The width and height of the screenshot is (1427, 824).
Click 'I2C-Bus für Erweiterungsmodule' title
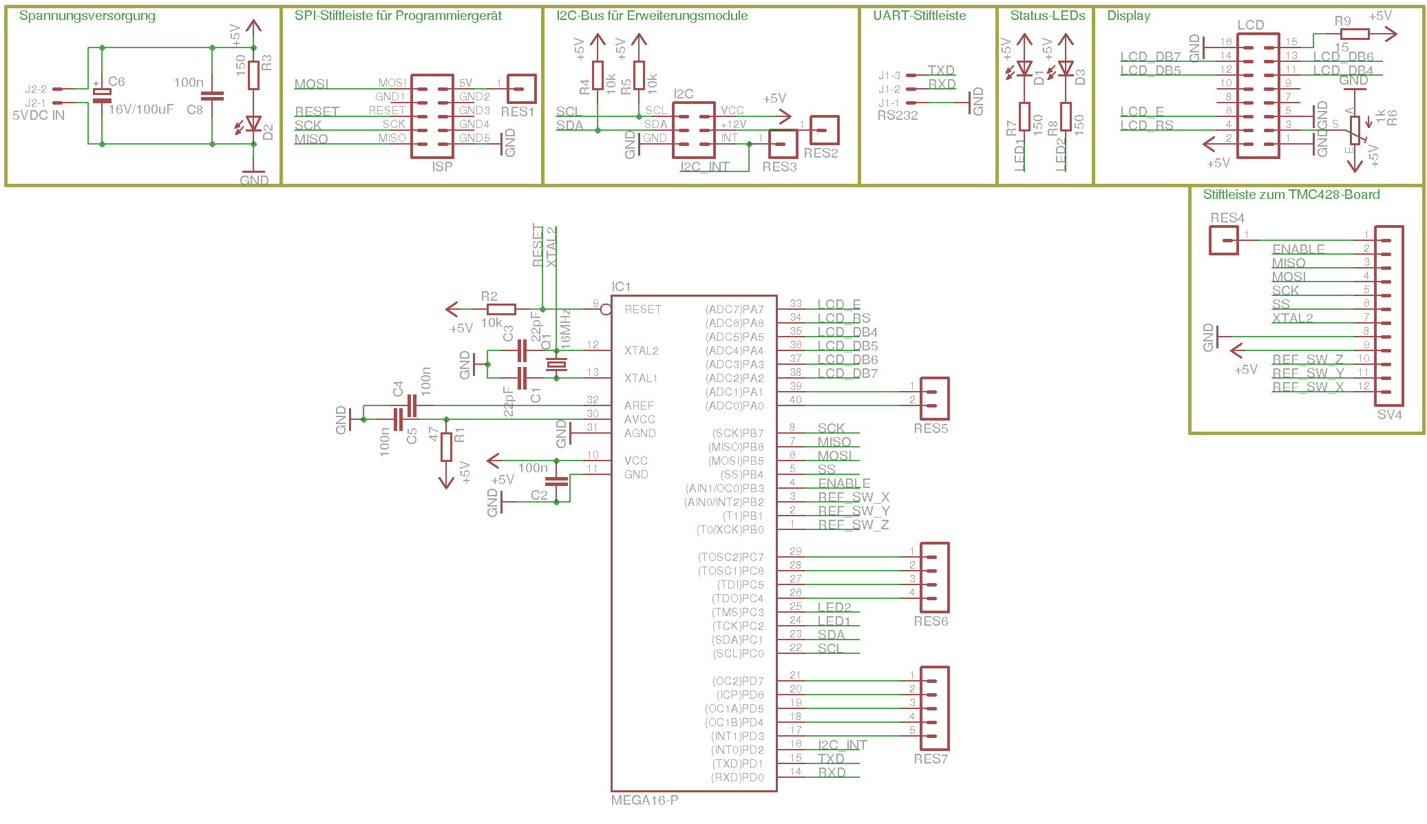[x=652, y=16]
